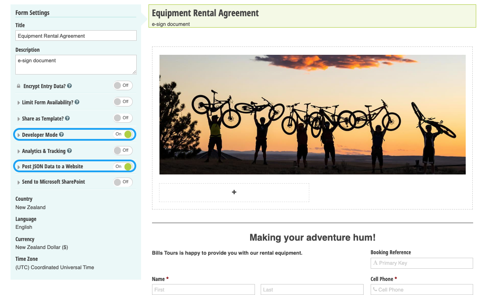
Task: Click Post JSON Data to a Website label
Action: tap(53, 166)
